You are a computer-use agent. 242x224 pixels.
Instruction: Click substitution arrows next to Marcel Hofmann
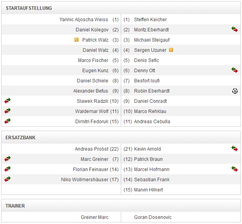coord(235,169)
